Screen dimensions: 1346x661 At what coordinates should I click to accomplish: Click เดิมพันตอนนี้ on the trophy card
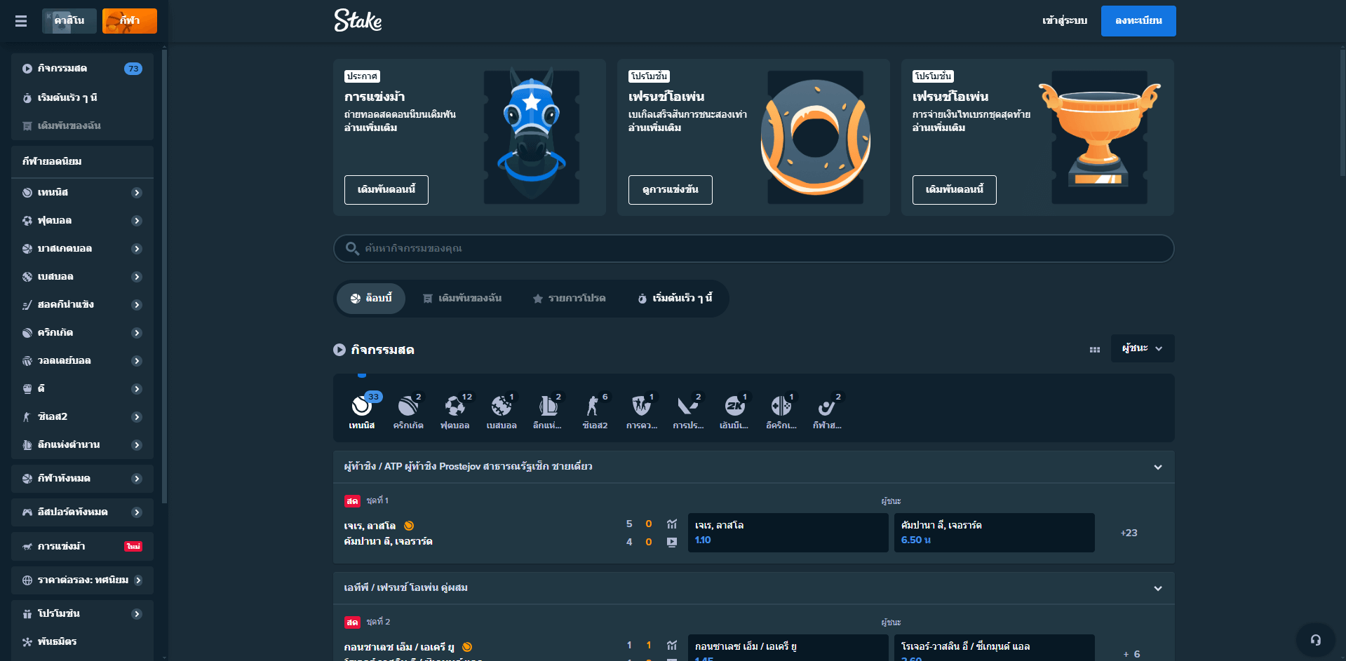coord(955,190)
